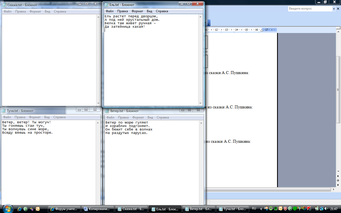Open Файл menu in Туча.txt Notepad
Image resolution: width=341 pixels, height=213 pixels.
tap(7, 117)
